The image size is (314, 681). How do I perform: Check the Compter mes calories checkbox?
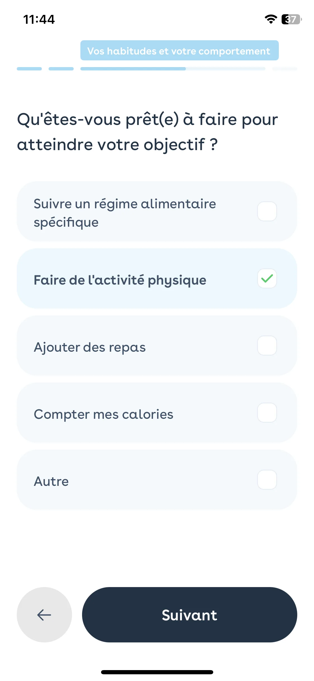(267, 413)
